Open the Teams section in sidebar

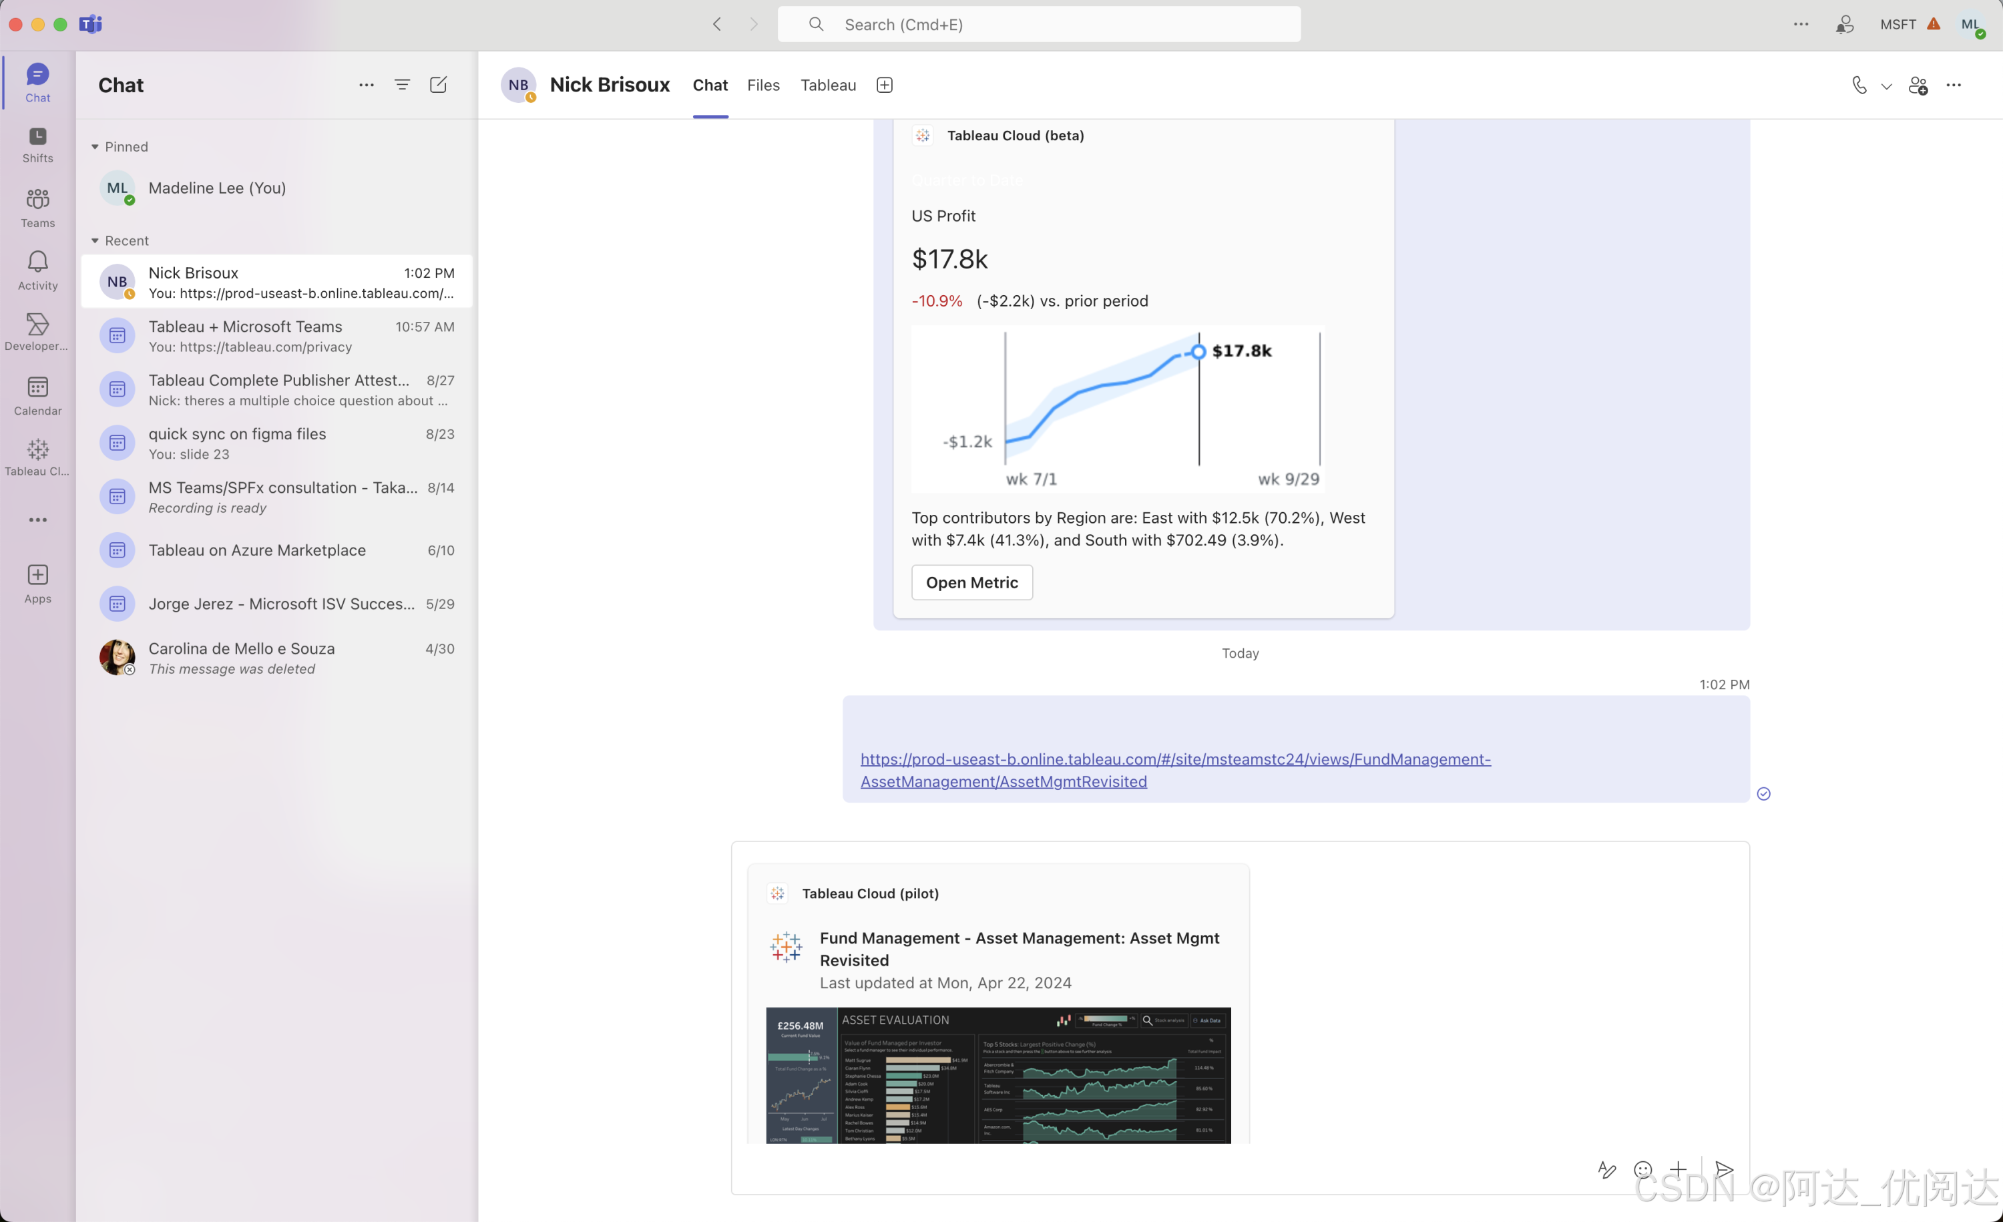pos(37,207)
